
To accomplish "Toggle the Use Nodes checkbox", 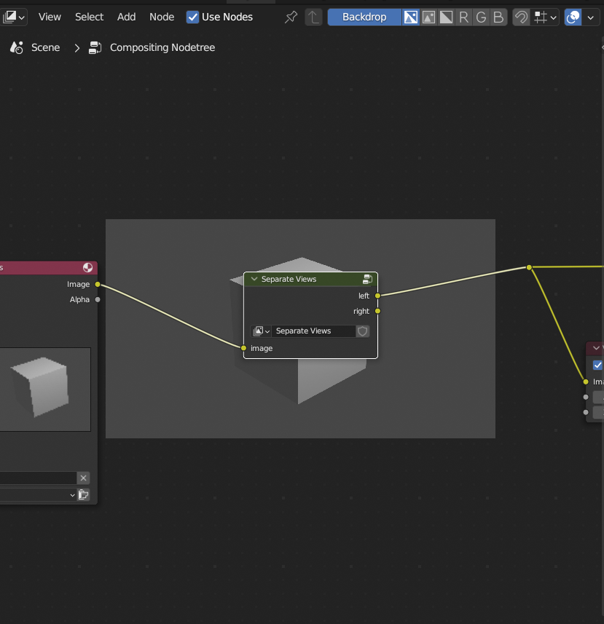I will coord(192,17).
